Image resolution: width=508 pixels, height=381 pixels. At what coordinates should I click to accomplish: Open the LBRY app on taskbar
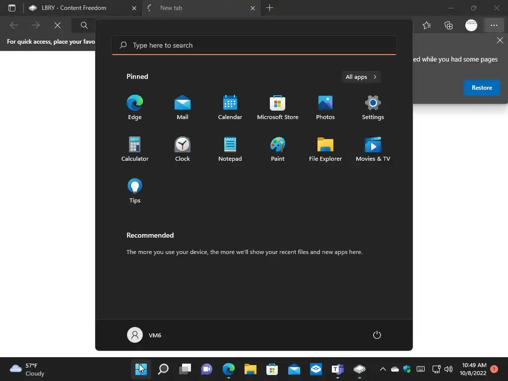click(x=360, y=369)
